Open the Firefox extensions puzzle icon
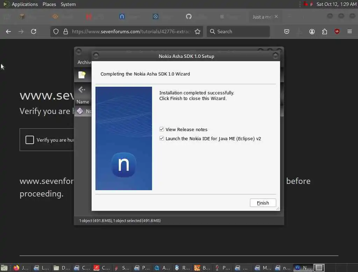358x272 pixels. coord(324,31)
